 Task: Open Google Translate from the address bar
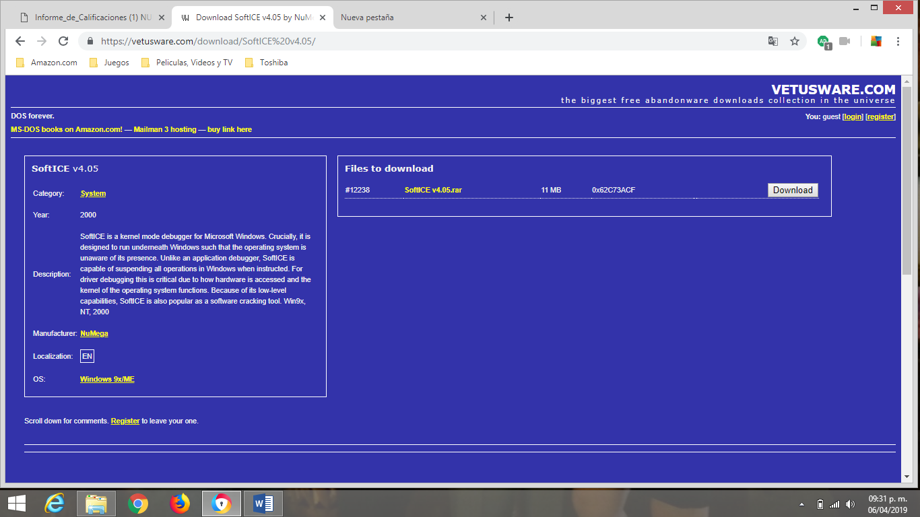coord(773,40)
